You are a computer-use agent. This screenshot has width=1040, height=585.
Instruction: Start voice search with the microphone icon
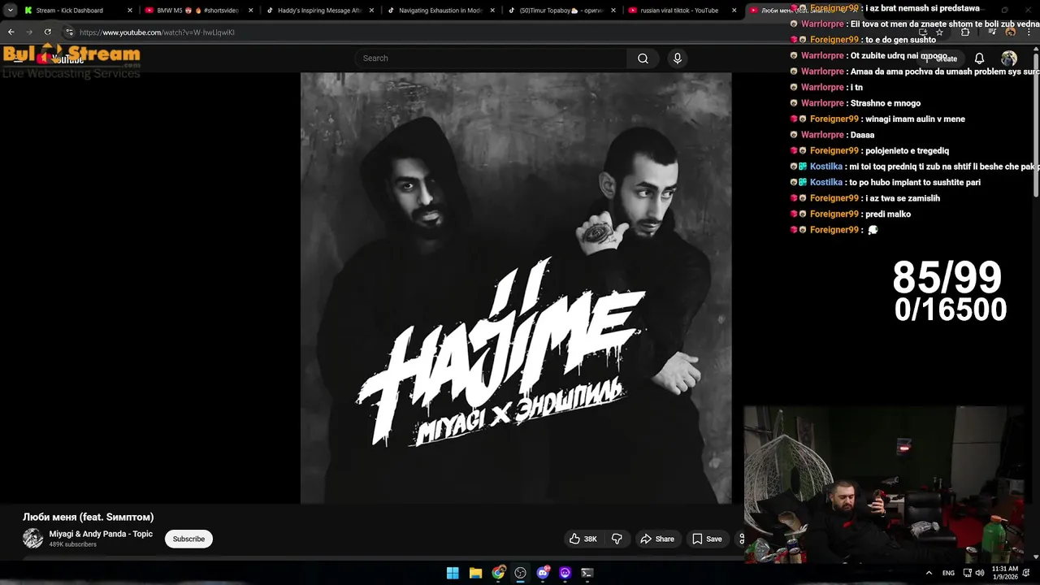point(677,58)
